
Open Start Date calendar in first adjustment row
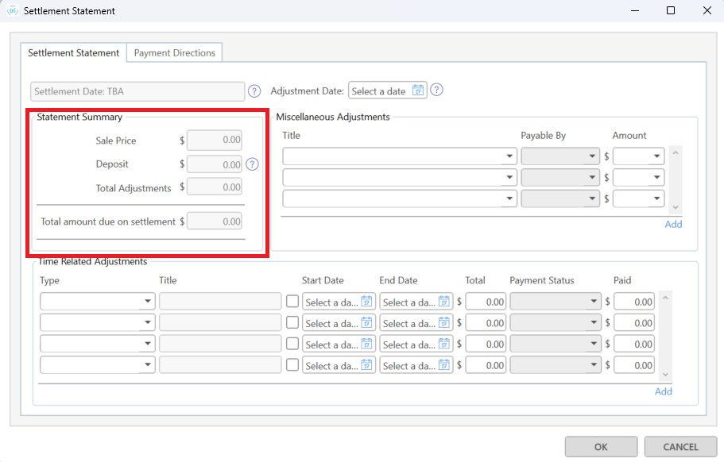coord(366,302)
